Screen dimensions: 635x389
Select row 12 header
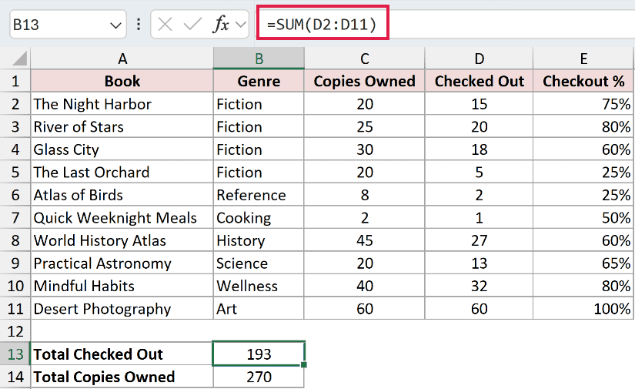[x=15, y=331]
